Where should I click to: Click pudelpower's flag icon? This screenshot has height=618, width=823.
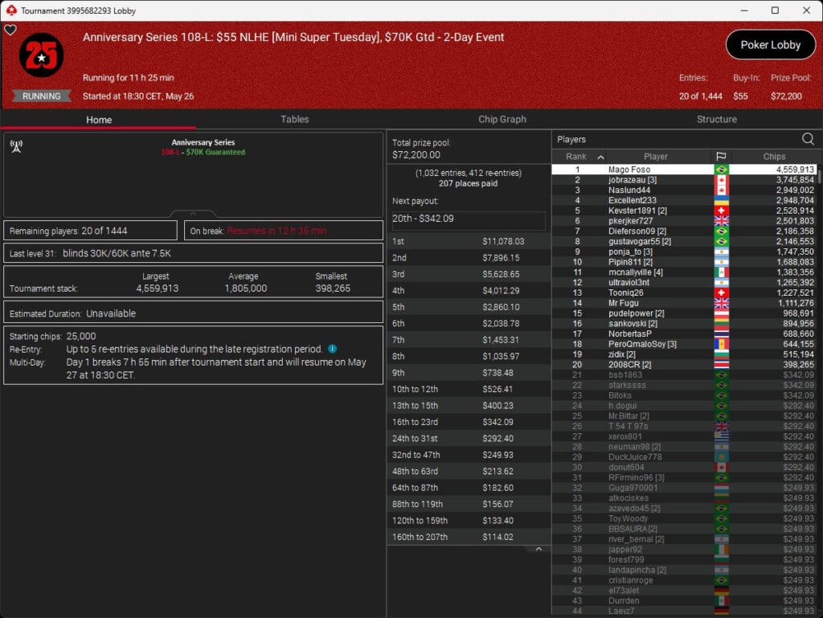click(x=721, y=313)
